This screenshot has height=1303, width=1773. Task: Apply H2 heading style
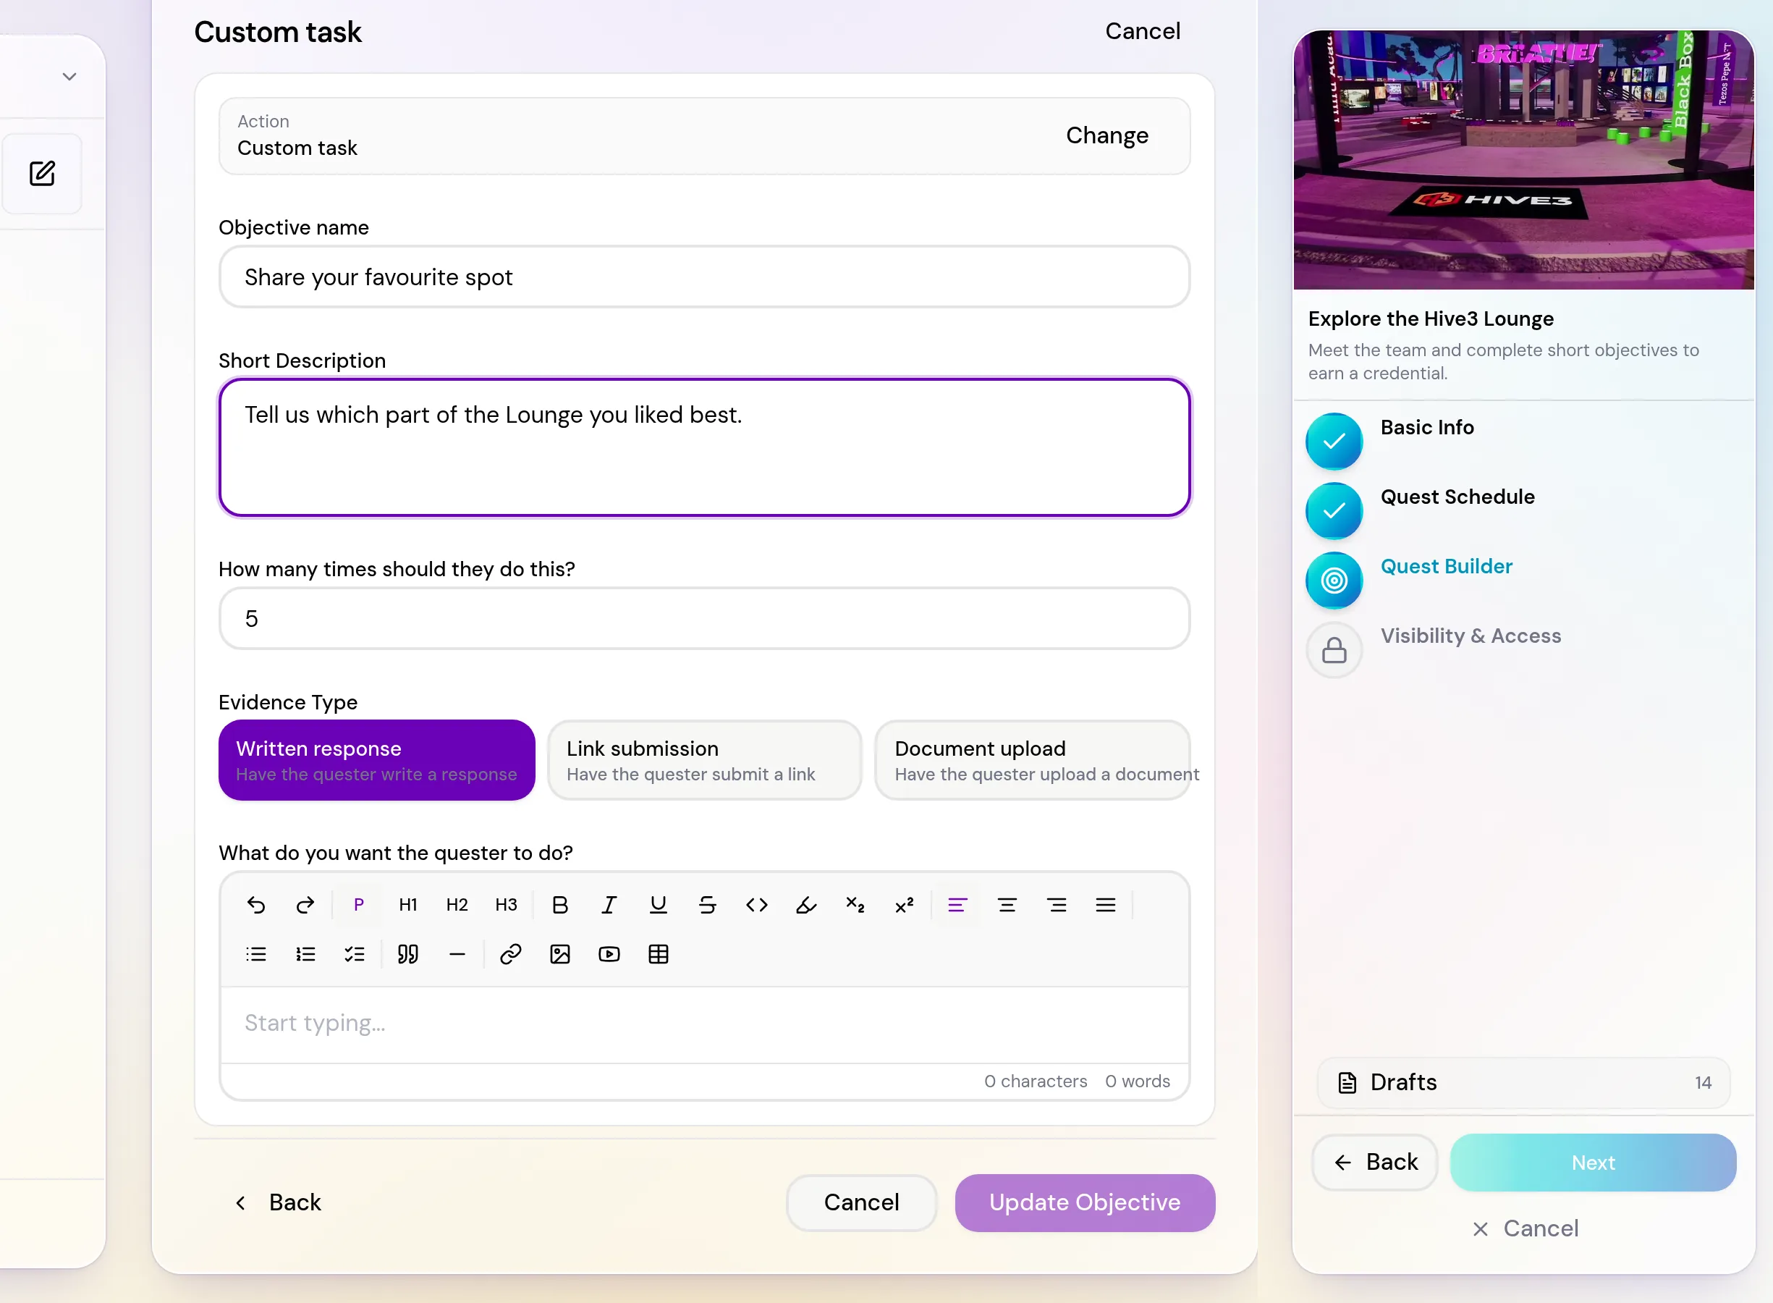coord(457,905)
